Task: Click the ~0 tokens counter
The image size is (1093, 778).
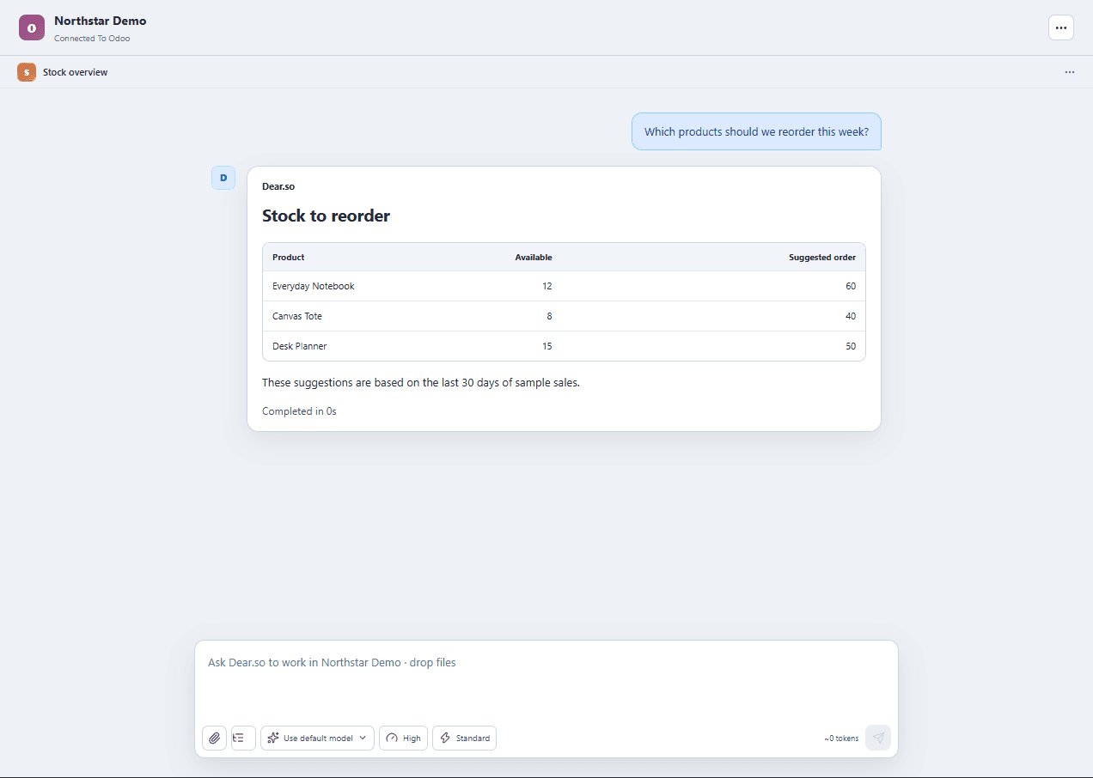Action: click(x=841, y=738)
